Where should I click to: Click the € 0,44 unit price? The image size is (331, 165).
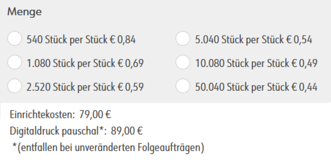pos(305,87)
